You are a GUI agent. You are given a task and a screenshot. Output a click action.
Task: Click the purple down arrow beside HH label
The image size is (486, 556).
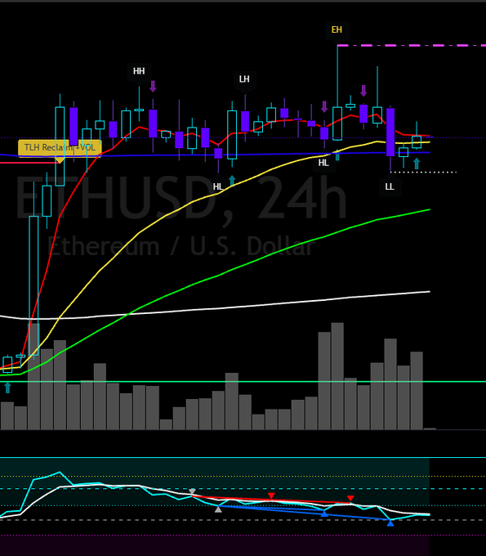click(x=153, y=86)
